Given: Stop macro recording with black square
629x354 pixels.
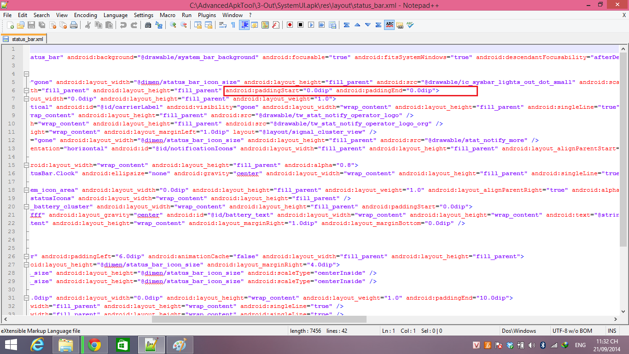Looking at the screenshot, I should [300, 25].
